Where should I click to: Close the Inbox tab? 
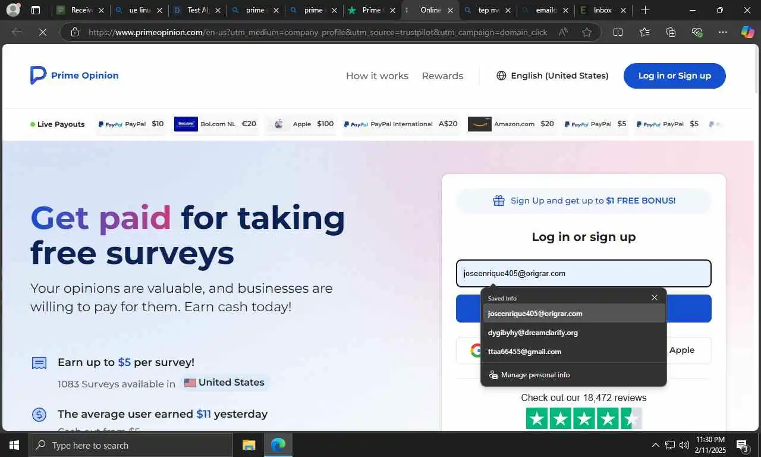pyautogui.click(x=623, y=10)
